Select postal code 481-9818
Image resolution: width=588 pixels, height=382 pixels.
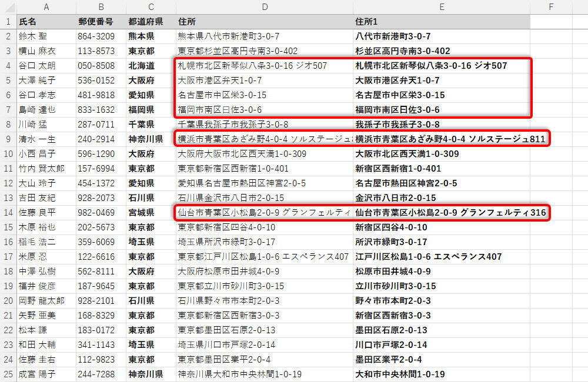101,95
